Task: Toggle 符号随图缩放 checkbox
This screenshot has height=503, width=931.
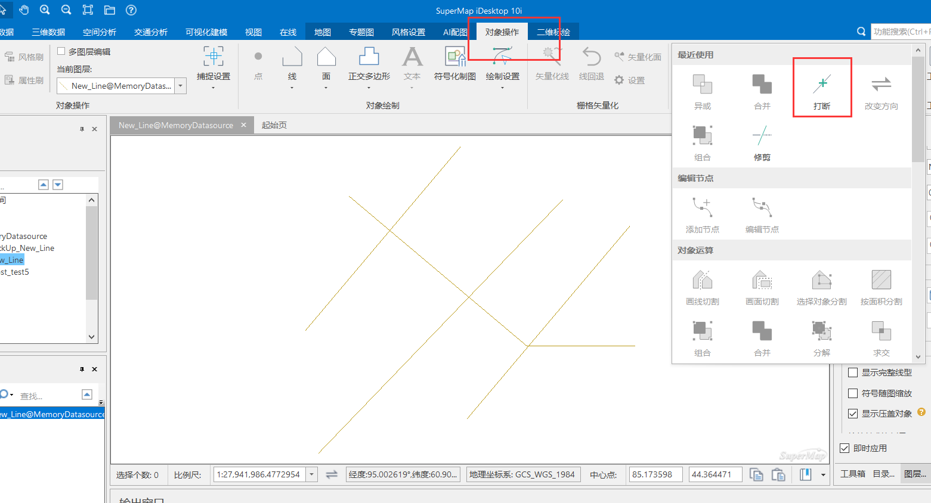Action: click(853, 393)
